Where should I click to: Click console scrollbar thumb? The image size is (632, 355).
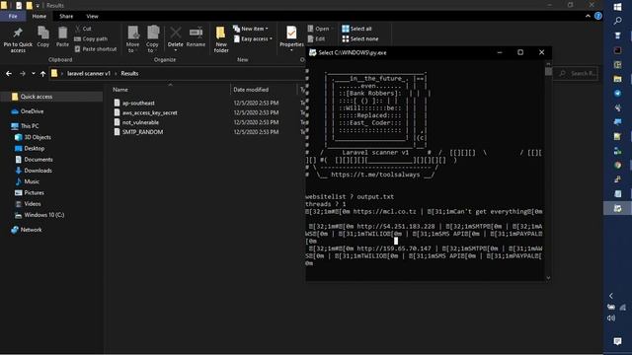548,71
